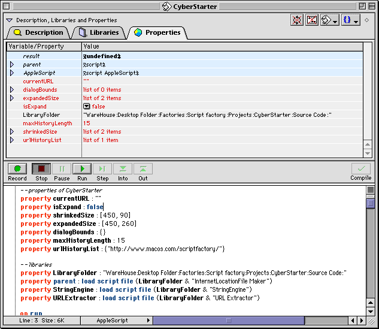Compile the script with checkmark button
Screen dimensions: 379x329
coord(361,168)
